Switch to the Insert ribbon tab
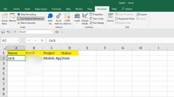Viewport: 174px width, 97px height. pos(27,9)
